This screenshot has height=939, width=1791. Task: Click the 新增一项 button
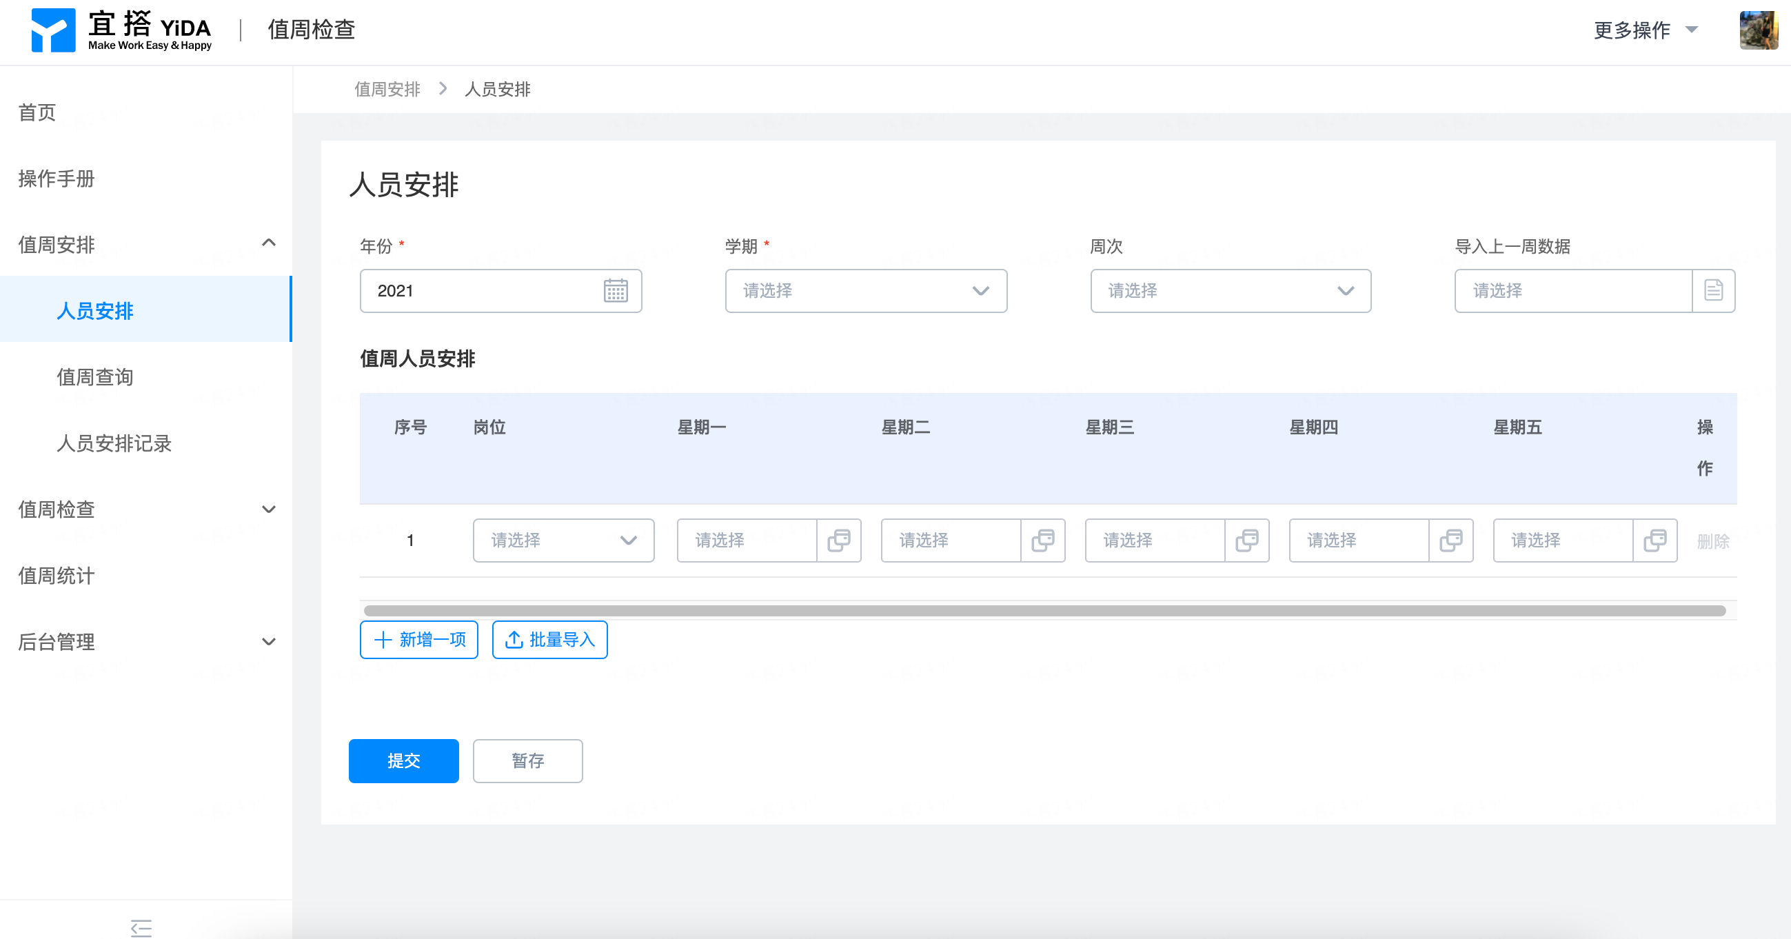click(419, 639)
